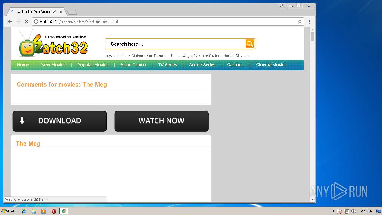Viewport: 382px width, 215px height.
Task: Click page scrollbar down arrow
Action: pos(312,199)
